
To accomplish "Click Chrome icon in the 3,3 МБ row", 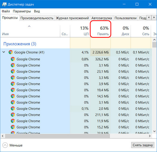I will coord(13,78).
